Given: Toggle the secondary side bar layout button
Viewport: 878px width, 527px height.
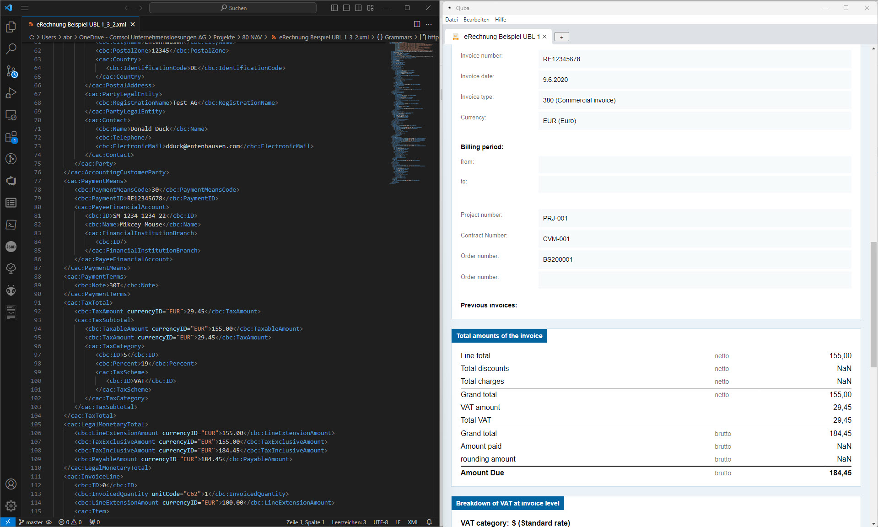Looking at the screenshot, I should click(358, 8).
